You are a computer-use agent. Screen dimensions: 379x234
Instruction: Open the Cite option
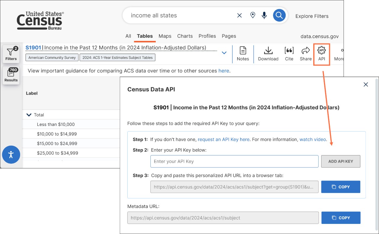[289, 54]
